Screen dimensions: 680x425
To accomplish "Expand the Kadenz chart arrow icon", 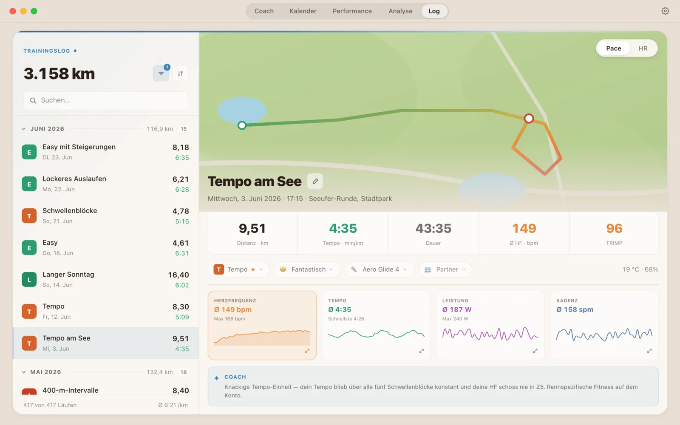I will [649, 351].
